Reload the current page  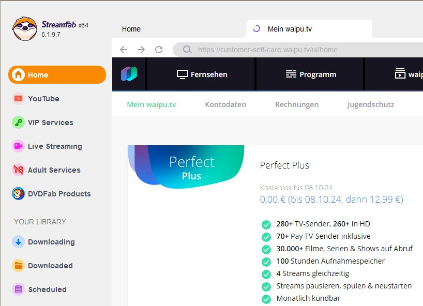click(x=159, y=50)
